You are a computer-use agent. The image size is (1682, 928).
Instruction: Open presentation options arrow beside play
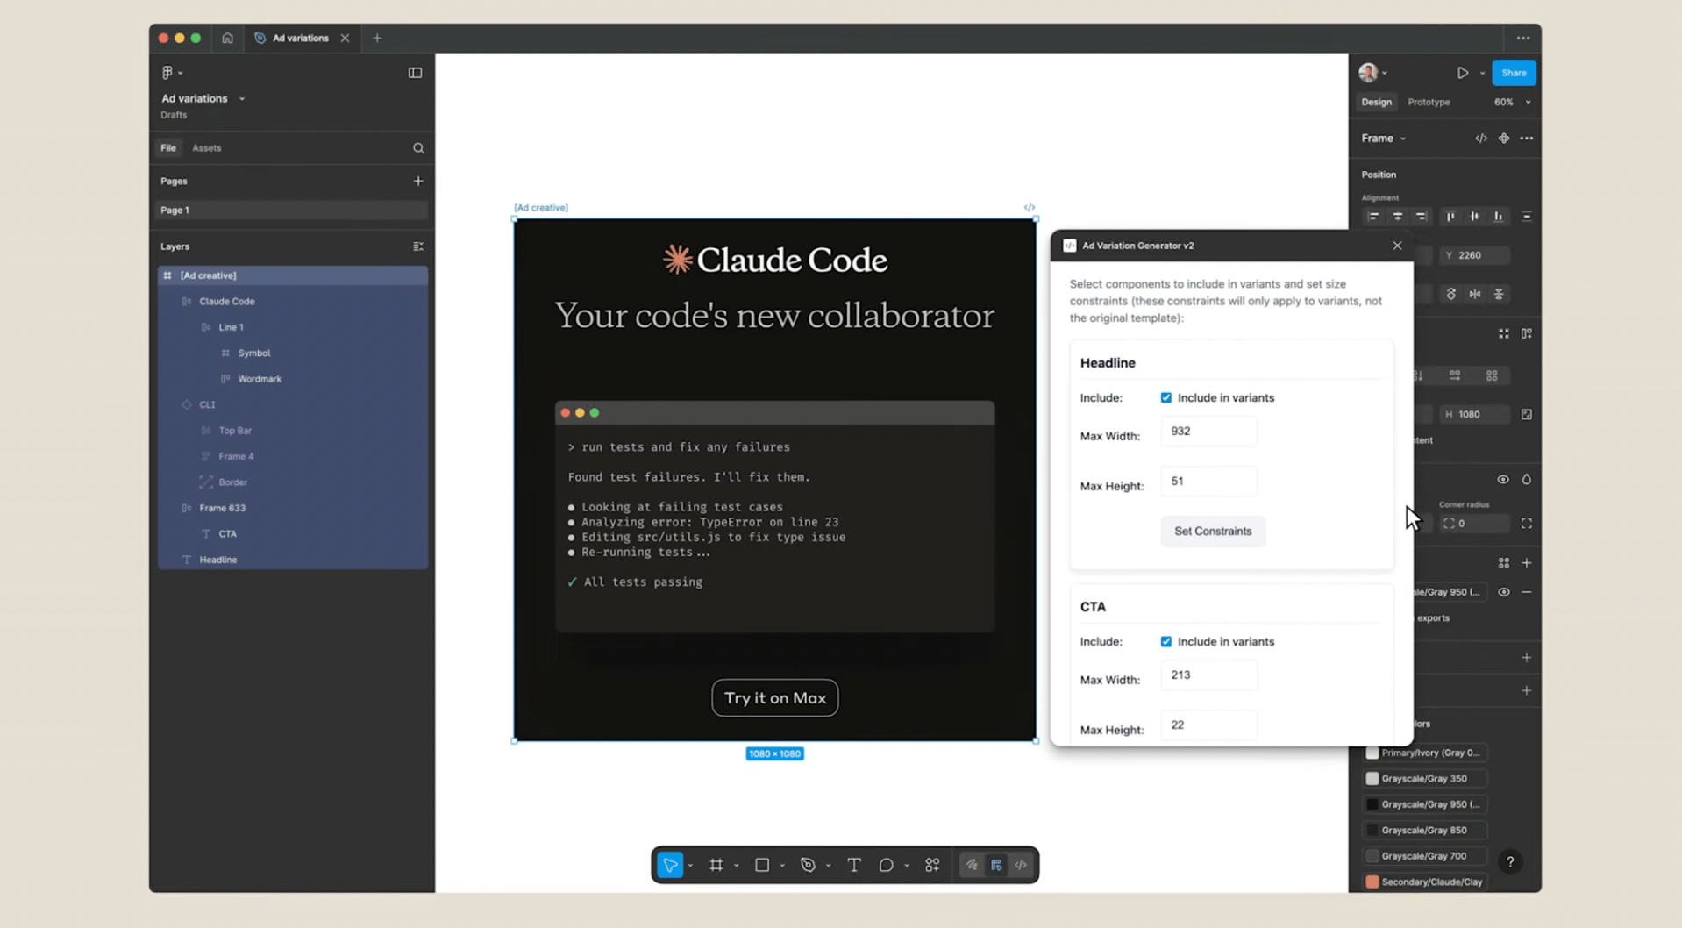pyautogui.click(x=1482, y=74)
